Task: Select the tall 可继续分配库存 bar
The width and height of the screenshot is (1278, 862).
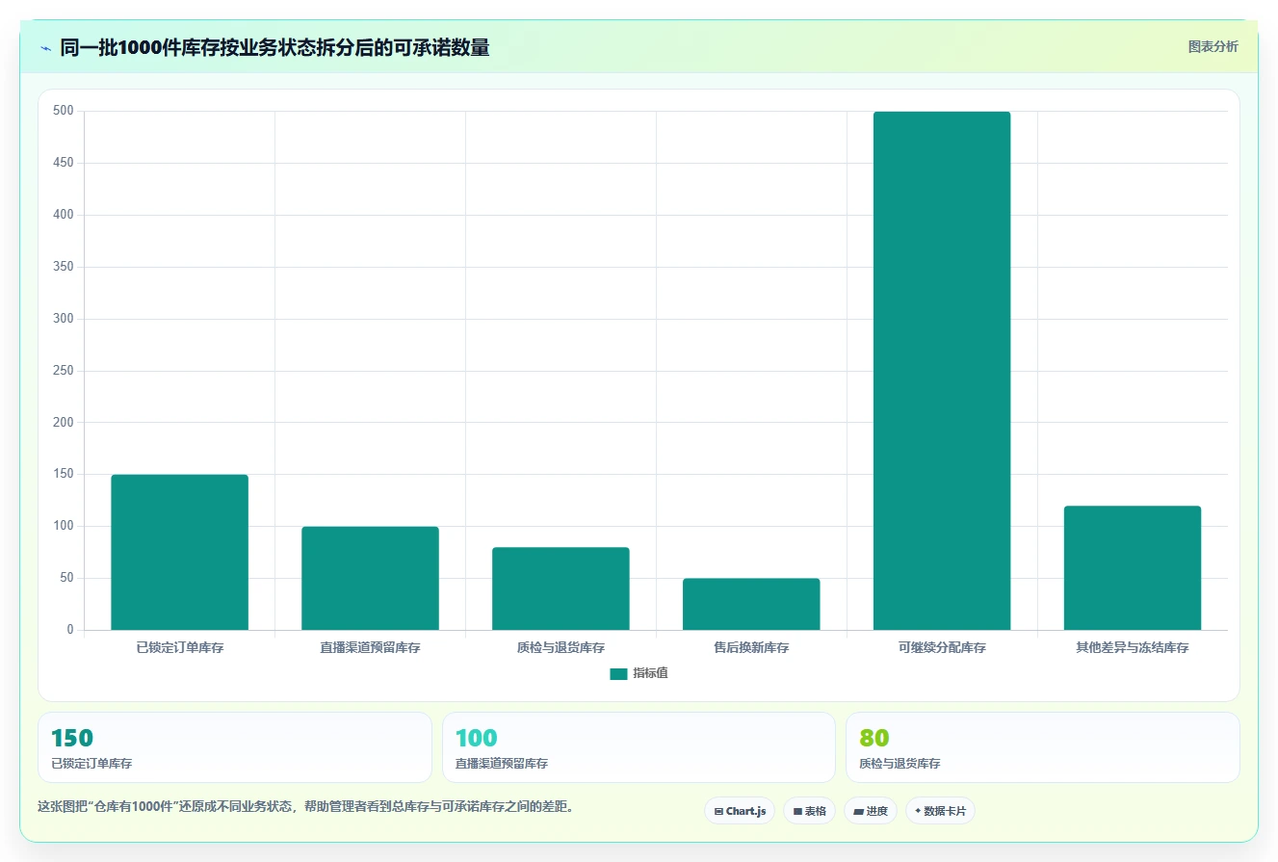Action: point(942,371)
